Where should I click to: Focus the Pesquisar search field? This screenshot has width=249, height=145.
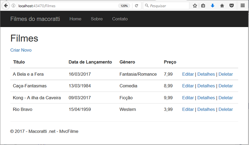coord(166,6)
